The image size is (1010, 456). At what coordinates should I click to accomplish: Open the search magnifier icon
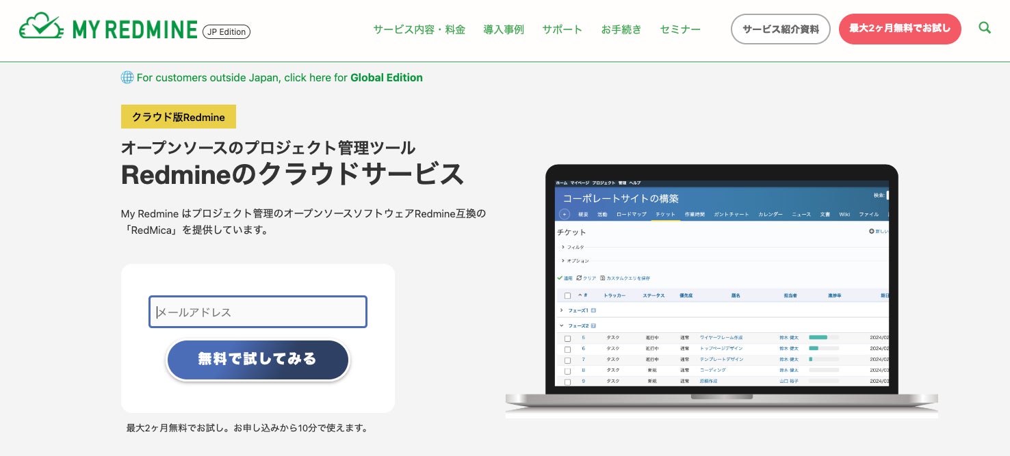pos(985,28)
